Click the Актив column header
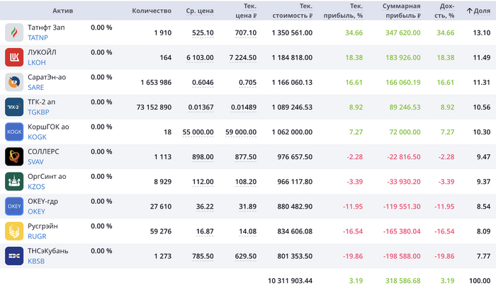 (63, 11)
